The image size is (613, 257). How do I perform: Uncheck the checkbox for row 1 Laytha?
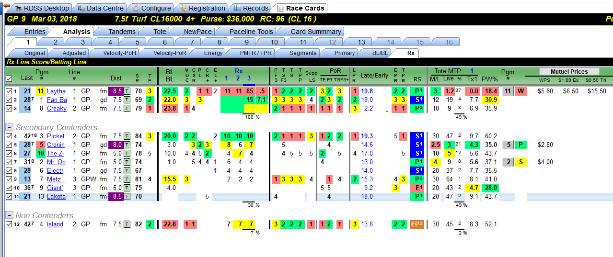9,91
